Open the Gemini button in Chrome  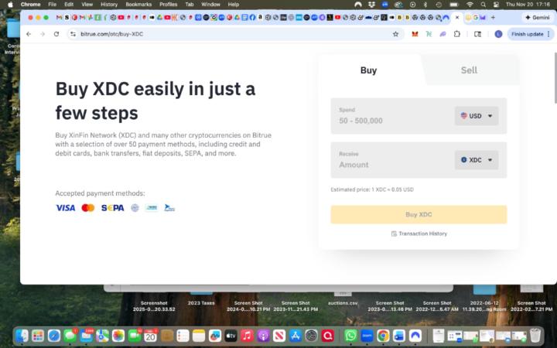[537, 17]
